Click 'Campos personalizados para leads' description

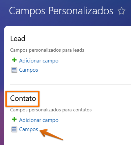47,50
